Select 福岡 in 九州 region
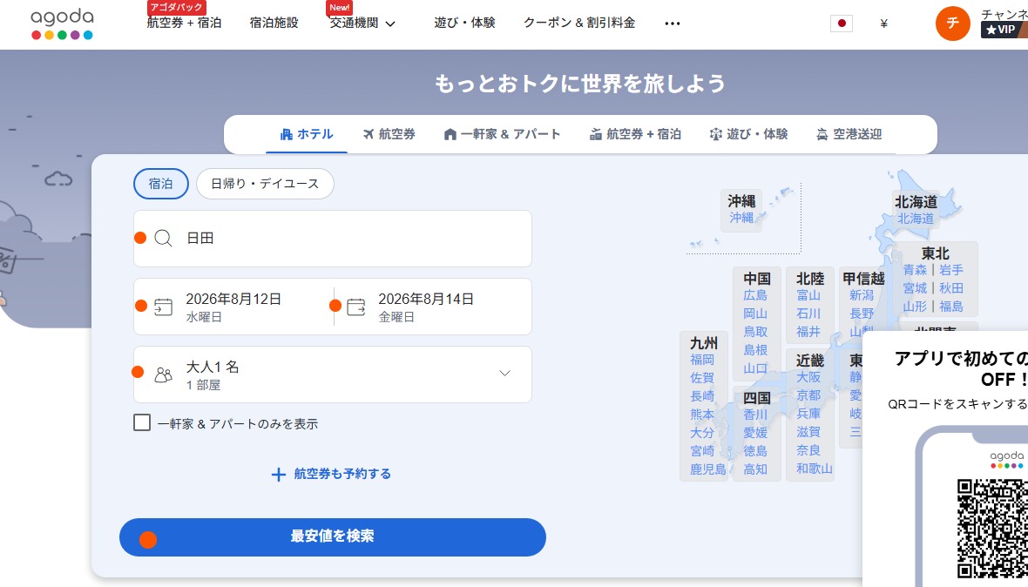Viewport: 1028px width, 587px height. (702, 360)
